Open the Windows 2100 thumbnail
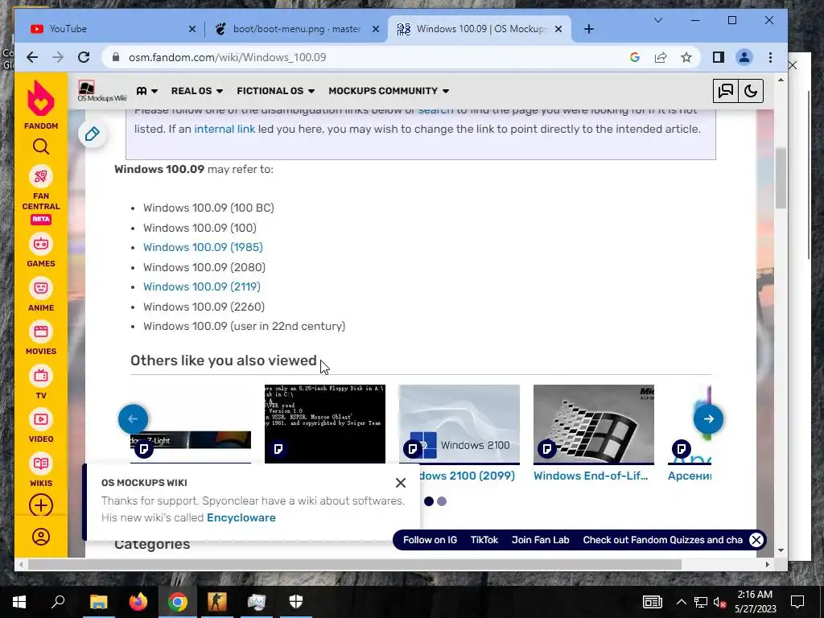 (459, 424)
